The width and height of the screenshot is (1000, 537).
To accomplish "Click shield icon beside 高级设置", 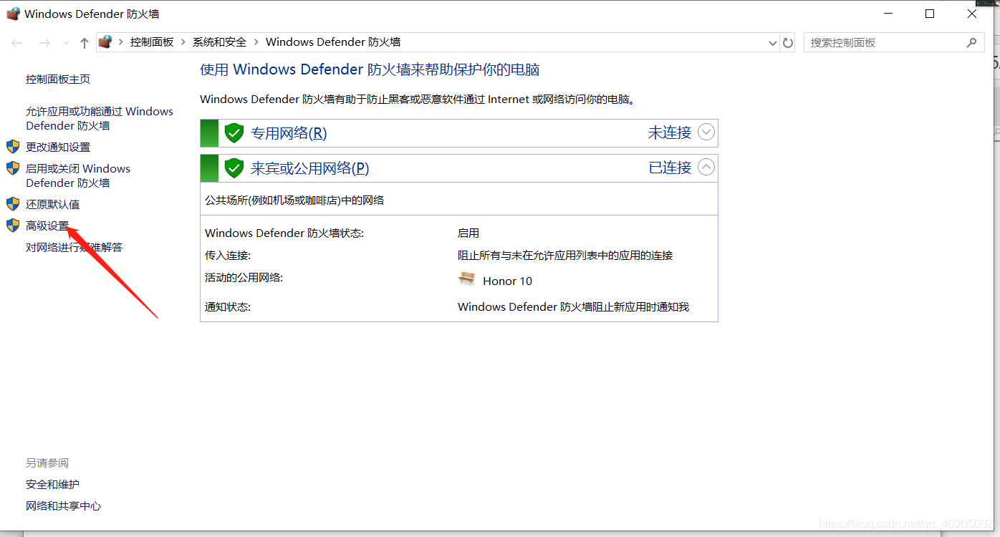I will pos(13,226).
